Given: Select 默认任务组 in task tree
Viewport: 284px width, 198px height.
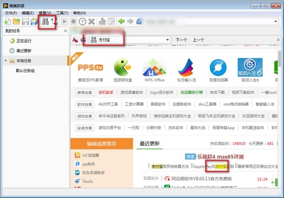Looking at the screenshot, I should [25, 71].
